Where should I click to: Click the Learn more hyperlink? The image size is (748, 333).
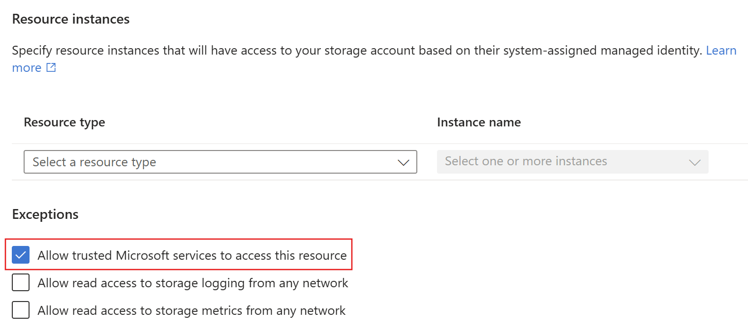point(721,50)
